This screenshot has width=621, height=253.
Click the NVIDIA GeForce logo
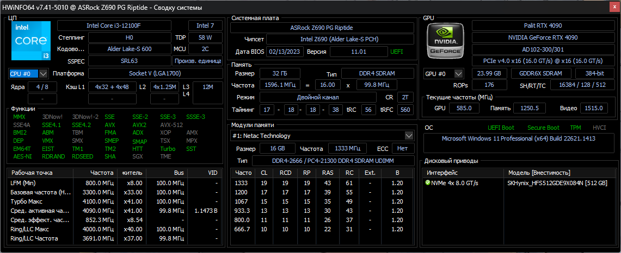446,40
